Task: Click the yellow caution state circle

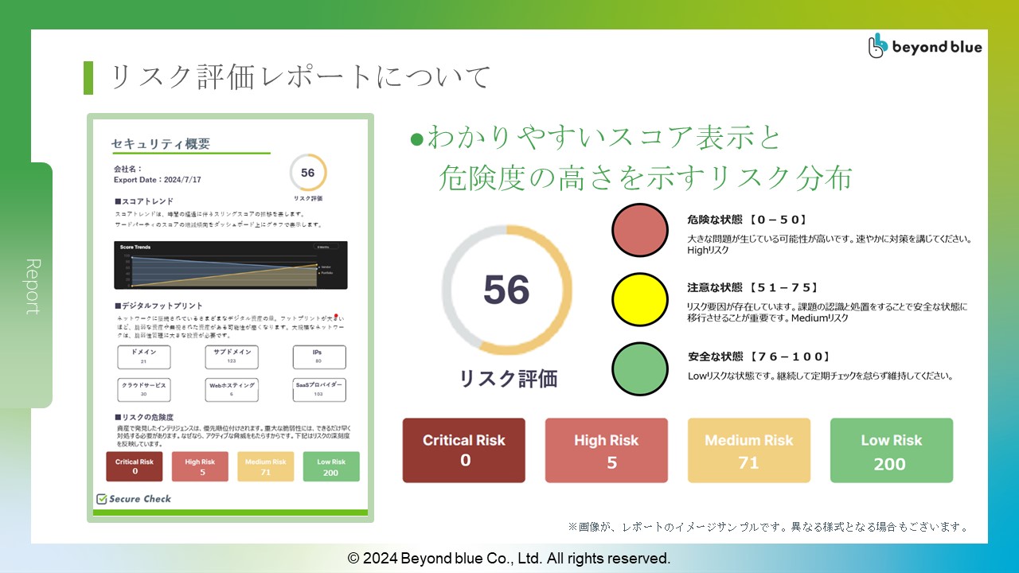Action: [x=640, y=299]
